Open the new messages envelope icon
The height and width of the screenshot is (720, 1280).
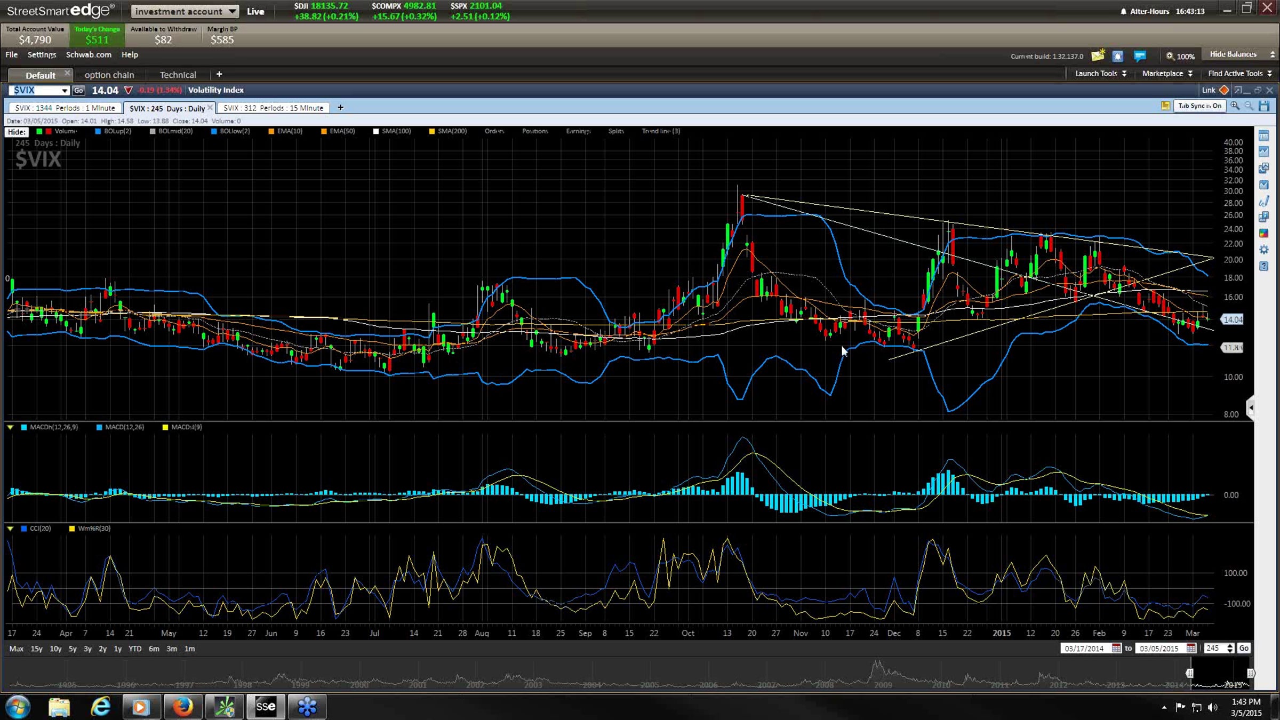coord(1098,55)
